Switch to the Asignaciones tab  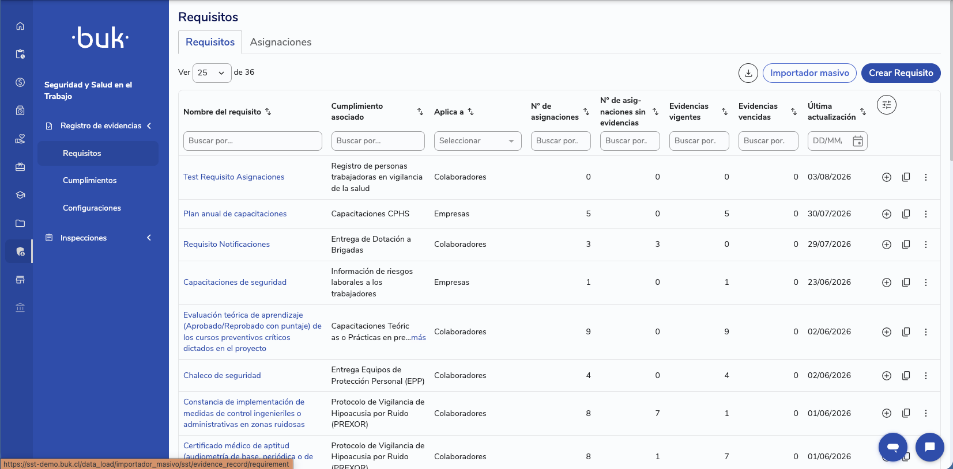281,42
